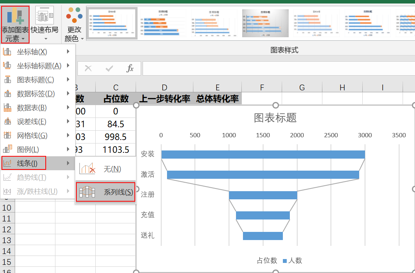Click the 上一步转化率 header cell
This screenshot has height=273, width=415.
(x=164, y=98)
